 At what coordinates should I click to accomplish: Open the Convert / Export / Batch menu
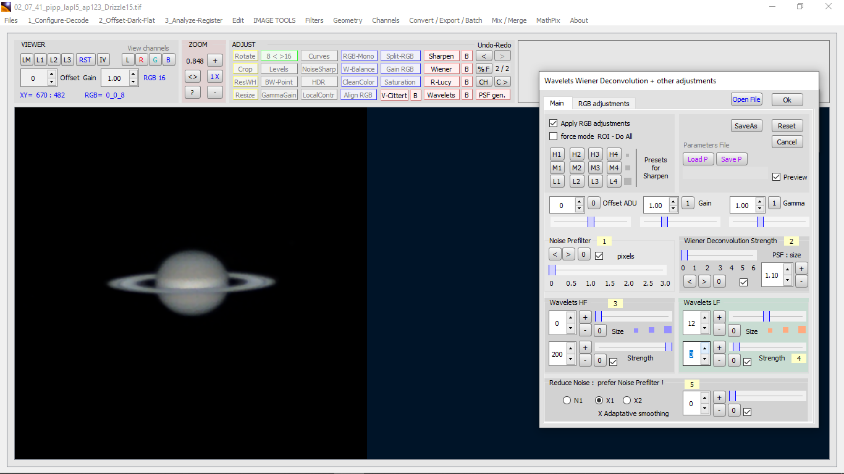445,20
